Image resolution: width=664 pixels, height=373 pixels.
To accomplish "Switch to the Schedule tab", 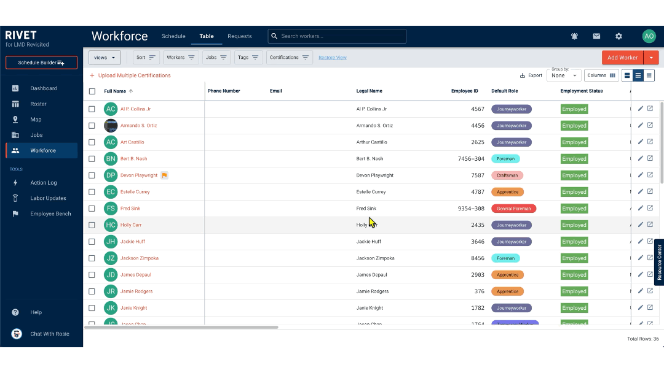I will click(173, 36).
